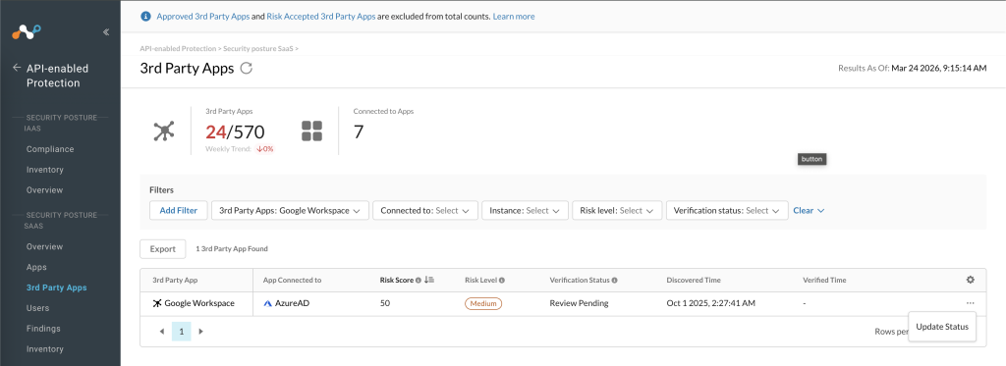This screenshot has height=366, width=1006.
Task: Open Compliance in sidebar
Action: click(x=50, y=149)
